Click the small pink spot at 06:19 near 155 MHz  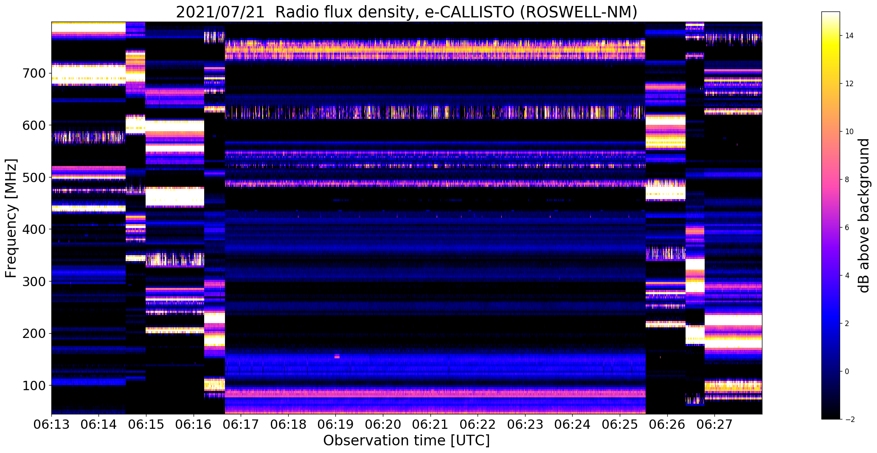tap(337, 357)
